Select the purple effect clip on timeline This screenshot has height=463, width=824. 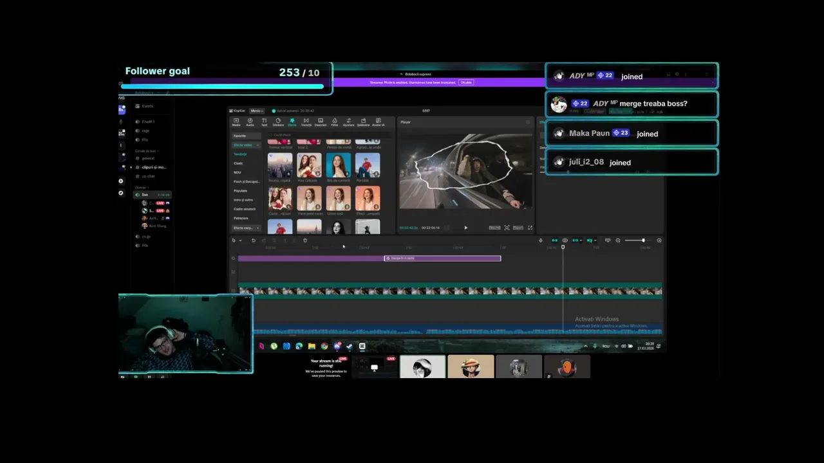pos(442,258)
